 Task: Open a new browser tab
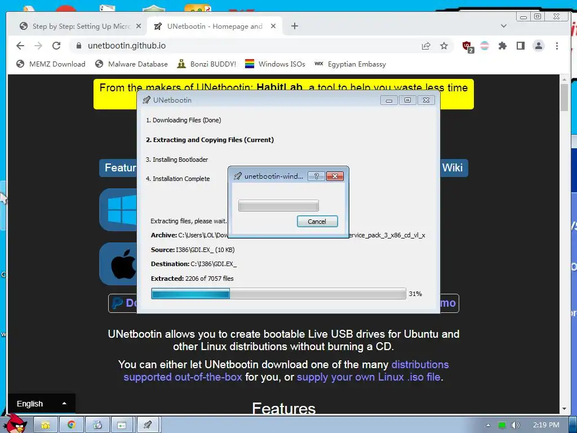(294, 26)
